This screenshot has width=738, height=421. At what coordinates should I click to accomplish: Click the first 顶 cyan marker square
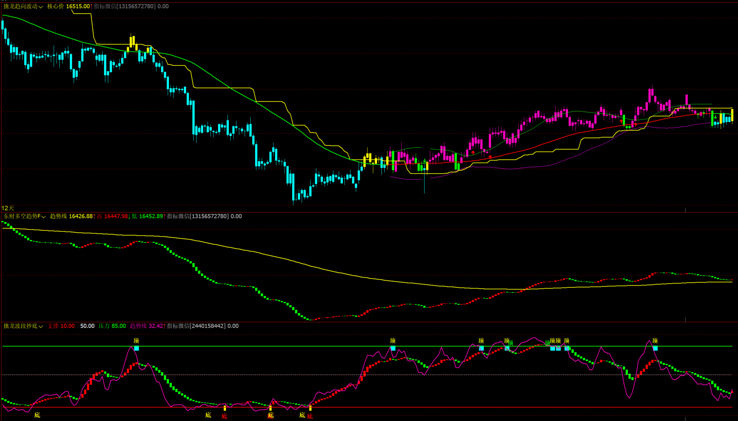136,348
